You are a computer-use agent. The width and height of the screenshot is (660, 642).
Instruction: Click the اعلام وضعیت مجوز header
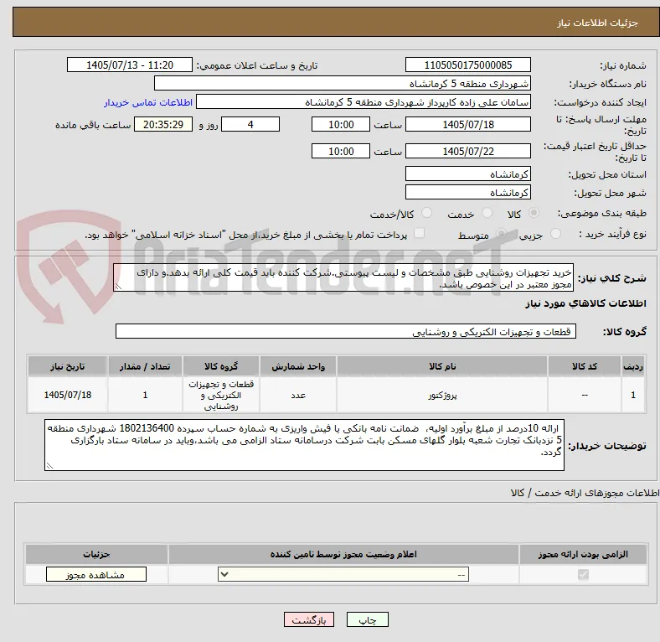pyautogui.click(x=343, y=554)
